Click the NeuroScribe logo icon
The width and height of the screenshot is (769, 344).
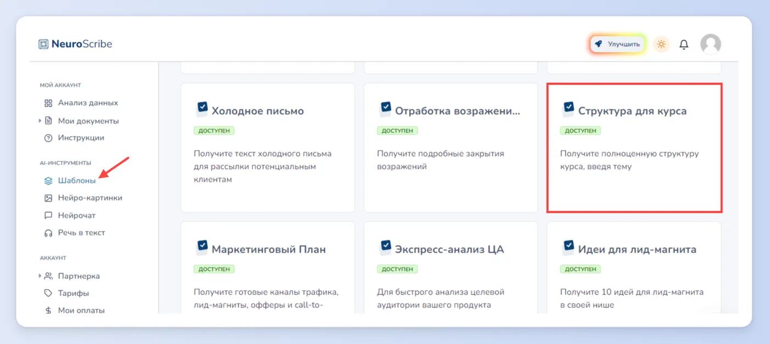click(x=43, y=45)
